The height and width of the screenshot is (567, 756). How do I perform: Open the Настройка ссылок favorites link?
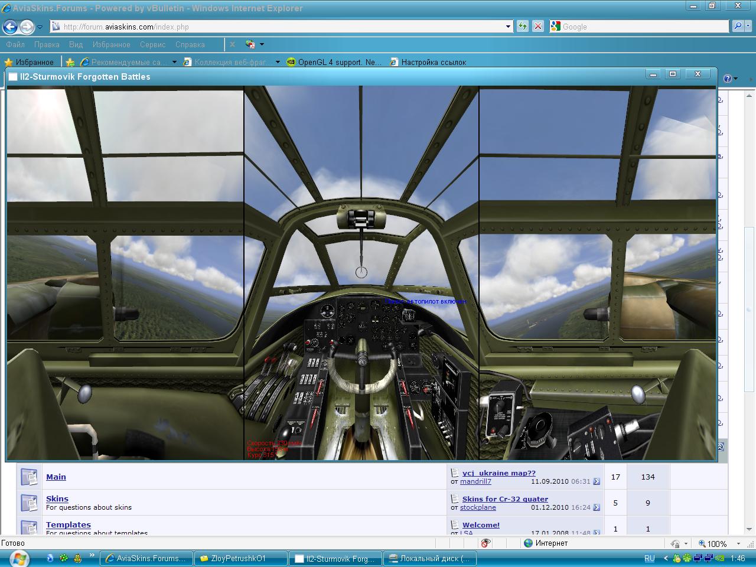(428, 62)
